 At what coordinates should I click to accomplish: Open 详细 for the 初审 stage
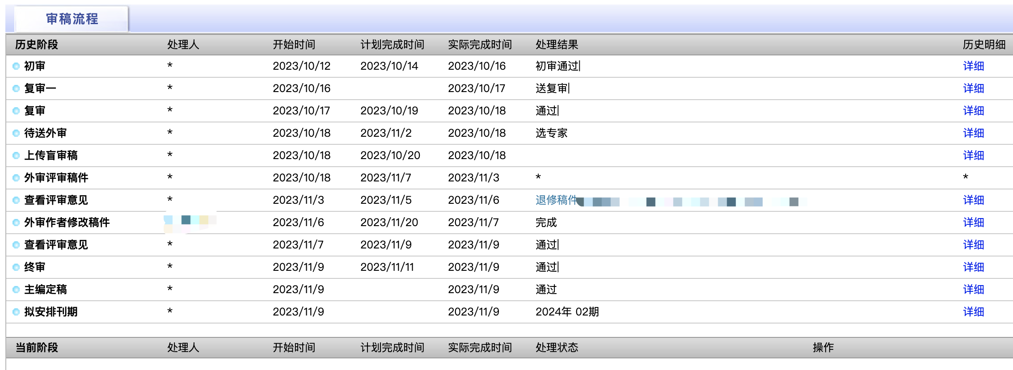tap(973, 66)
